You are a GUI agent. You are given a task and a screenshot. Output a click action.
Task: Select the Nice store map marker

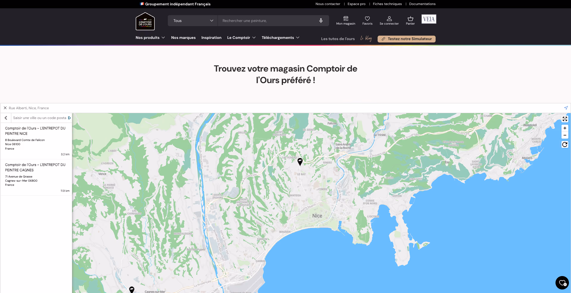(x=300, y=161)
